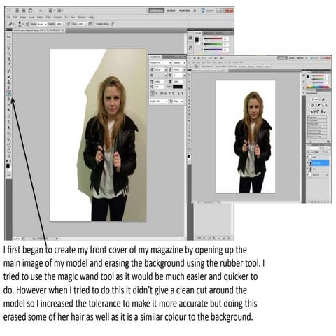Screen dimensions: 336x336
Task: Open the Window menu in left window
Action: tap(82, 17)
